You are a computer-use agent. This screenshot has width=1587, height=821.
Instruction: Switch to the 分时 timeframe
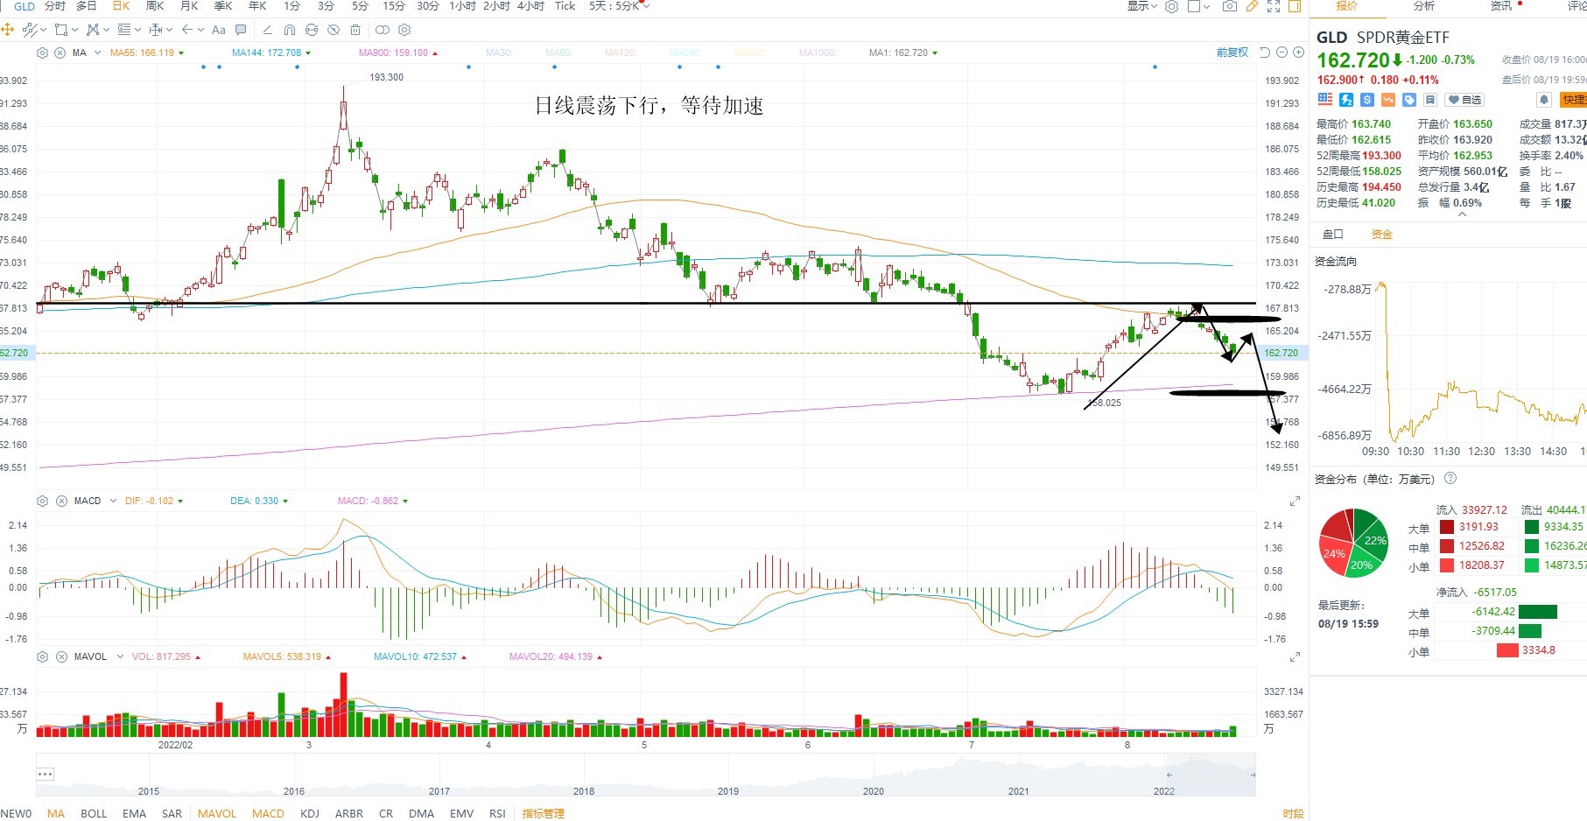click(x=54, y=6)
